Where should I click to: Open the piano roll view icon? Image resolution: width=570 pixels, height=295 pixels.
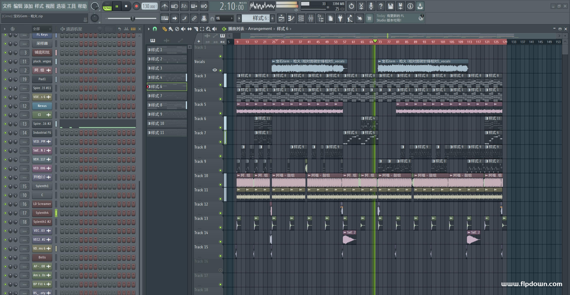291,18
